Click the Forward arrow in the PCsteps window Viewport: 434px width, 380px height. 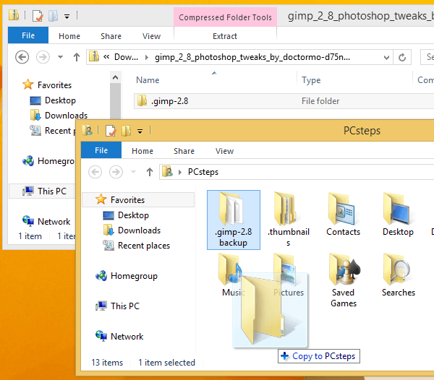(x=116, y=172)
